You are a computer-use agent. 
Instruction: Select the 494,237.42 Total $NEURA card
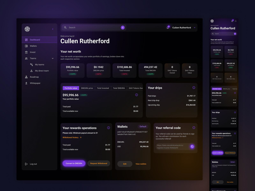(150, 71)
